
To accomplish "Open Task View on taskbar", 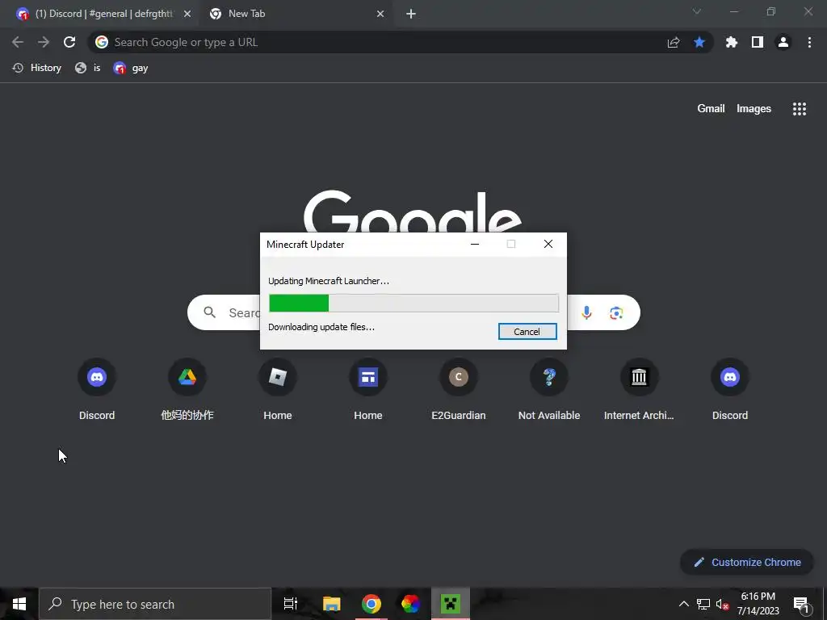I will 290,604.
